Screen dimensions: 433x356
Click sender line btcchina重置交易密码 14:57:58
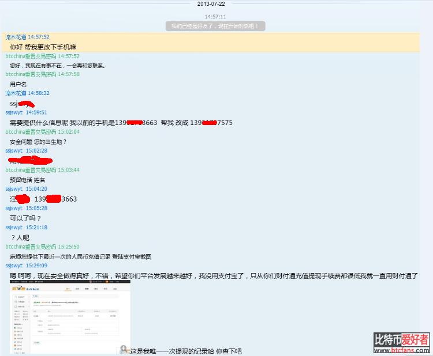[x=43, y=74]
